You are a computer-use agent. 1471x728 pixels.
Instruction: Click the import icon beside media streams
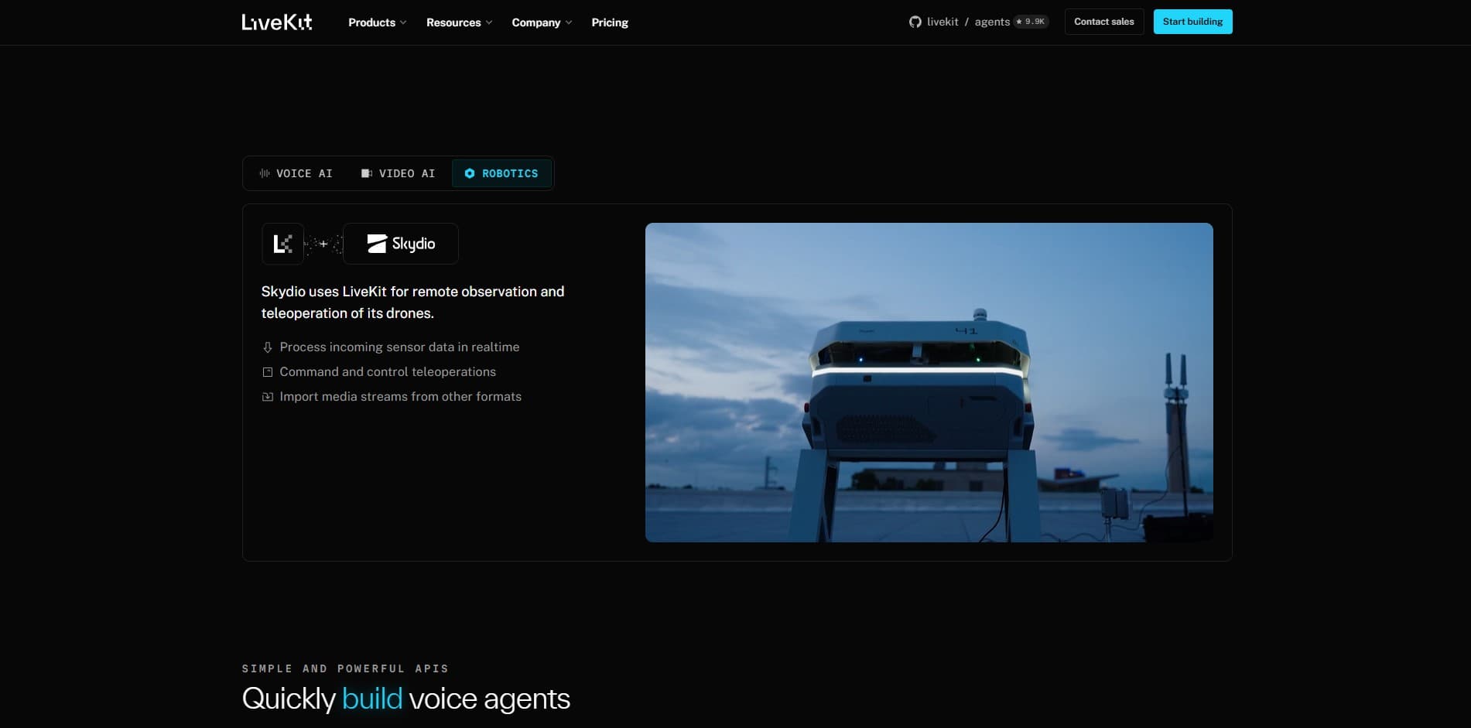click(268, 397)
